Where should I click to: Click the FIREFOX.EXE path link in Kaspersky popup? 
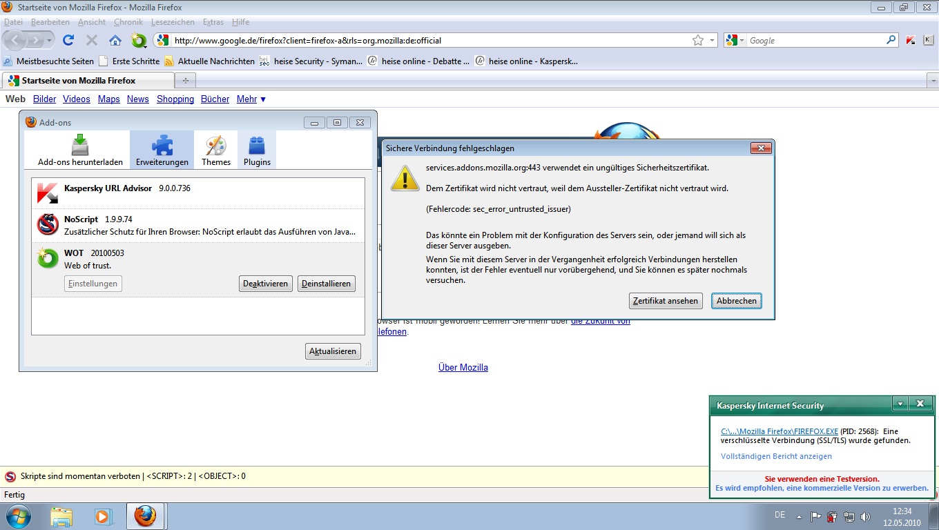[x=780, y=431]
